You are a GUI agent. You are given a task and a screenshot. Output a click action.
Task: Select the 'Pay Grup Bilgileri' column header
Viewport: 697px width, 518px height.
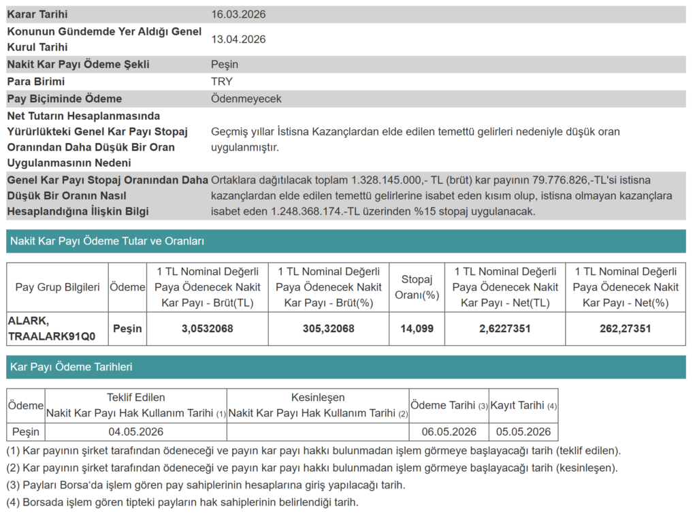point(57,287)
